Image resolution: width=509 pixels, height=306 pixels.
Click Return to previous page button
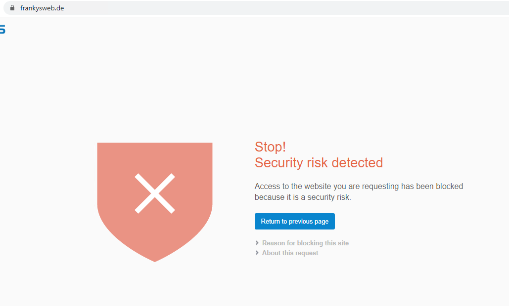294,221
